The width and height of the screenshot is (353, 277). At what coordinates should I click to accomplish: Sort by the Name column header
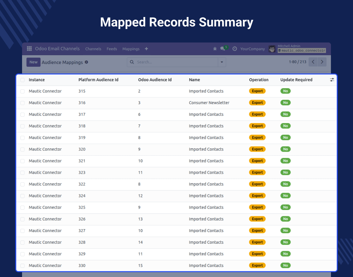click(x=194, y=80)
